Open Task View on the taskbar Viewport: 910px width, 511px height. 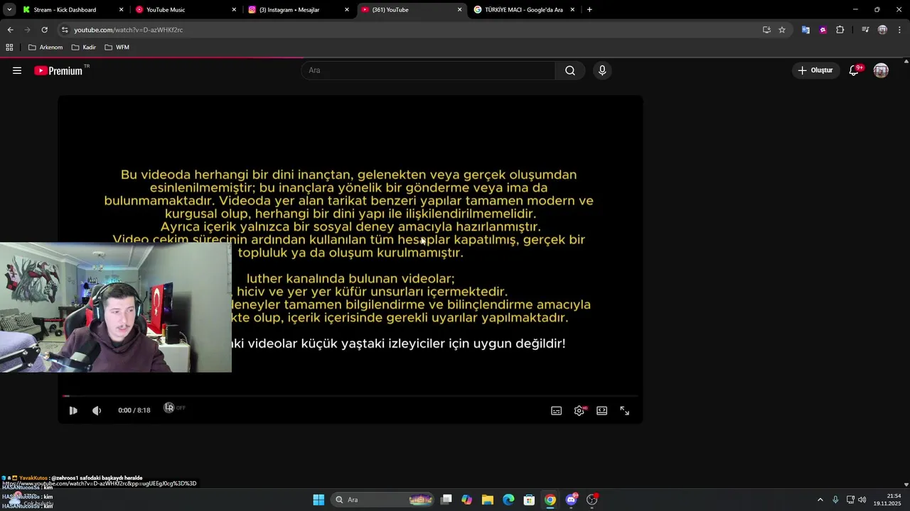click(x=446, y=500)
